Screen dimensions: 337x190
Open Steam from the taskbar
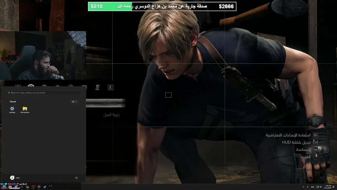(x=45, y=187)
